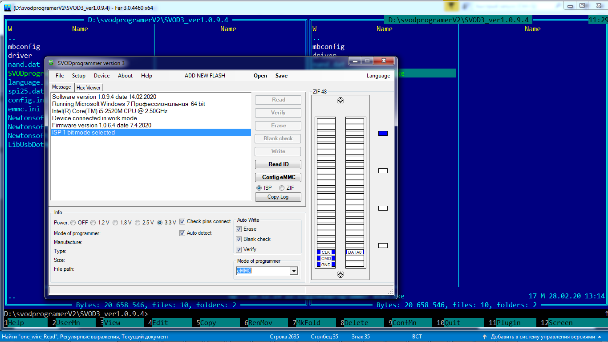Select log line 'Device connected in work mode'
Image resolution: width=608 pixels, height=342 pixels.
tap(151, 118)
